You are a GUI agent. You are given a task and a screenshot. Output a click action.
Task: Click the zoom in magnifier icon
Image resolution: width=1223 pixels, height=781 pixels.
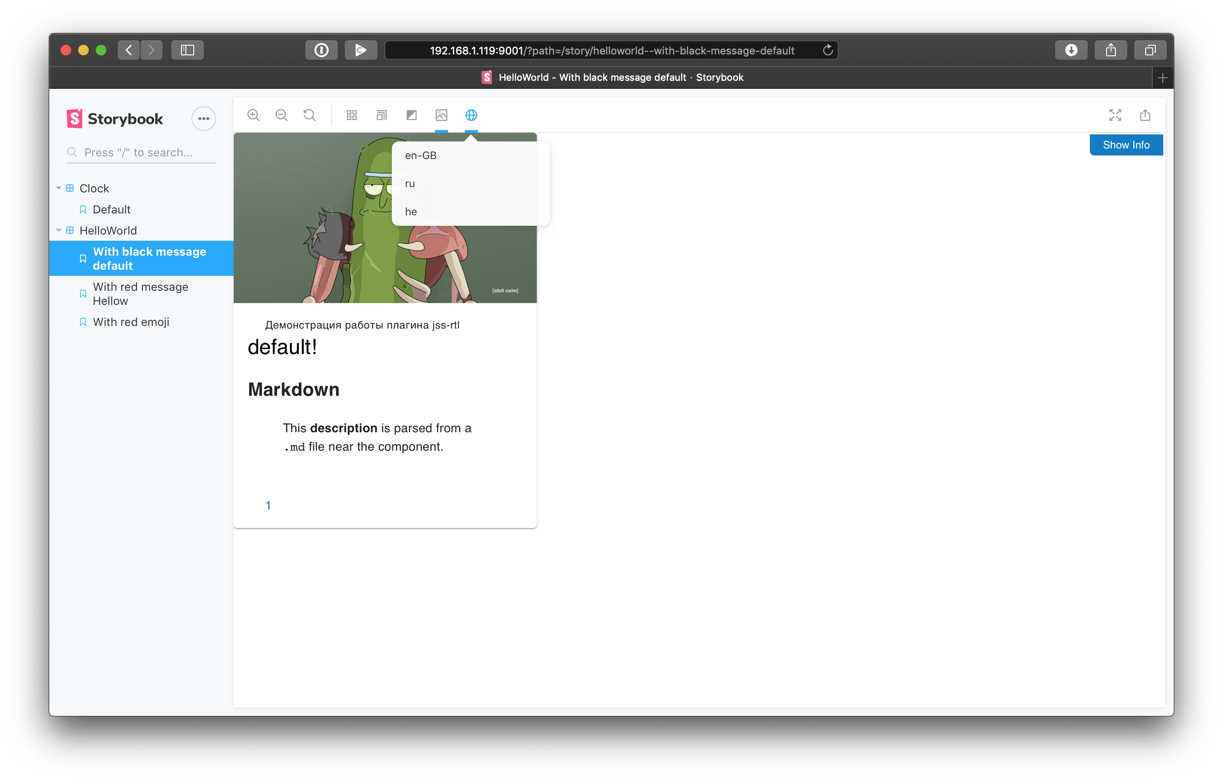tap(253, 115)
